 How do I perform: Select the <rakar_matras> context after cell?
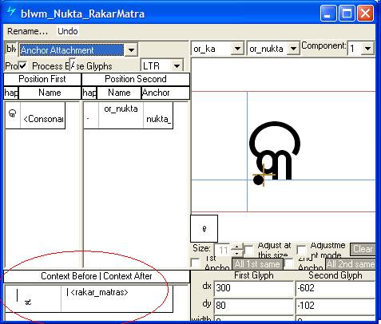[117, 298]
